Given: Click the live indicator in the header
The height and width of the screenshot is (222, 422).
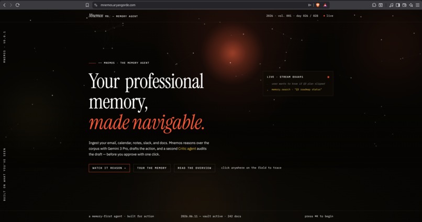Looking at the screenshot, I should (x=328, y=16).
